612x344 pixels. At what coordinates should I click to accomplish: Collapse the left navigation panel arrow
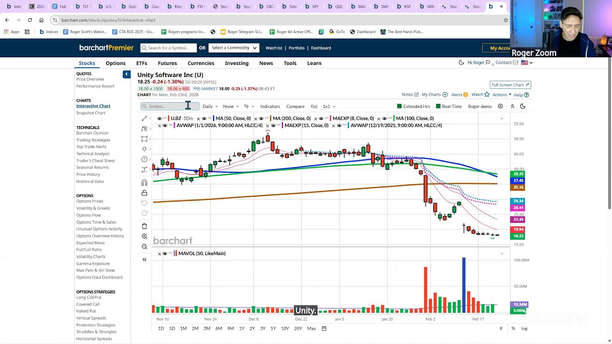pyautogui.click(x=126, y=74)
